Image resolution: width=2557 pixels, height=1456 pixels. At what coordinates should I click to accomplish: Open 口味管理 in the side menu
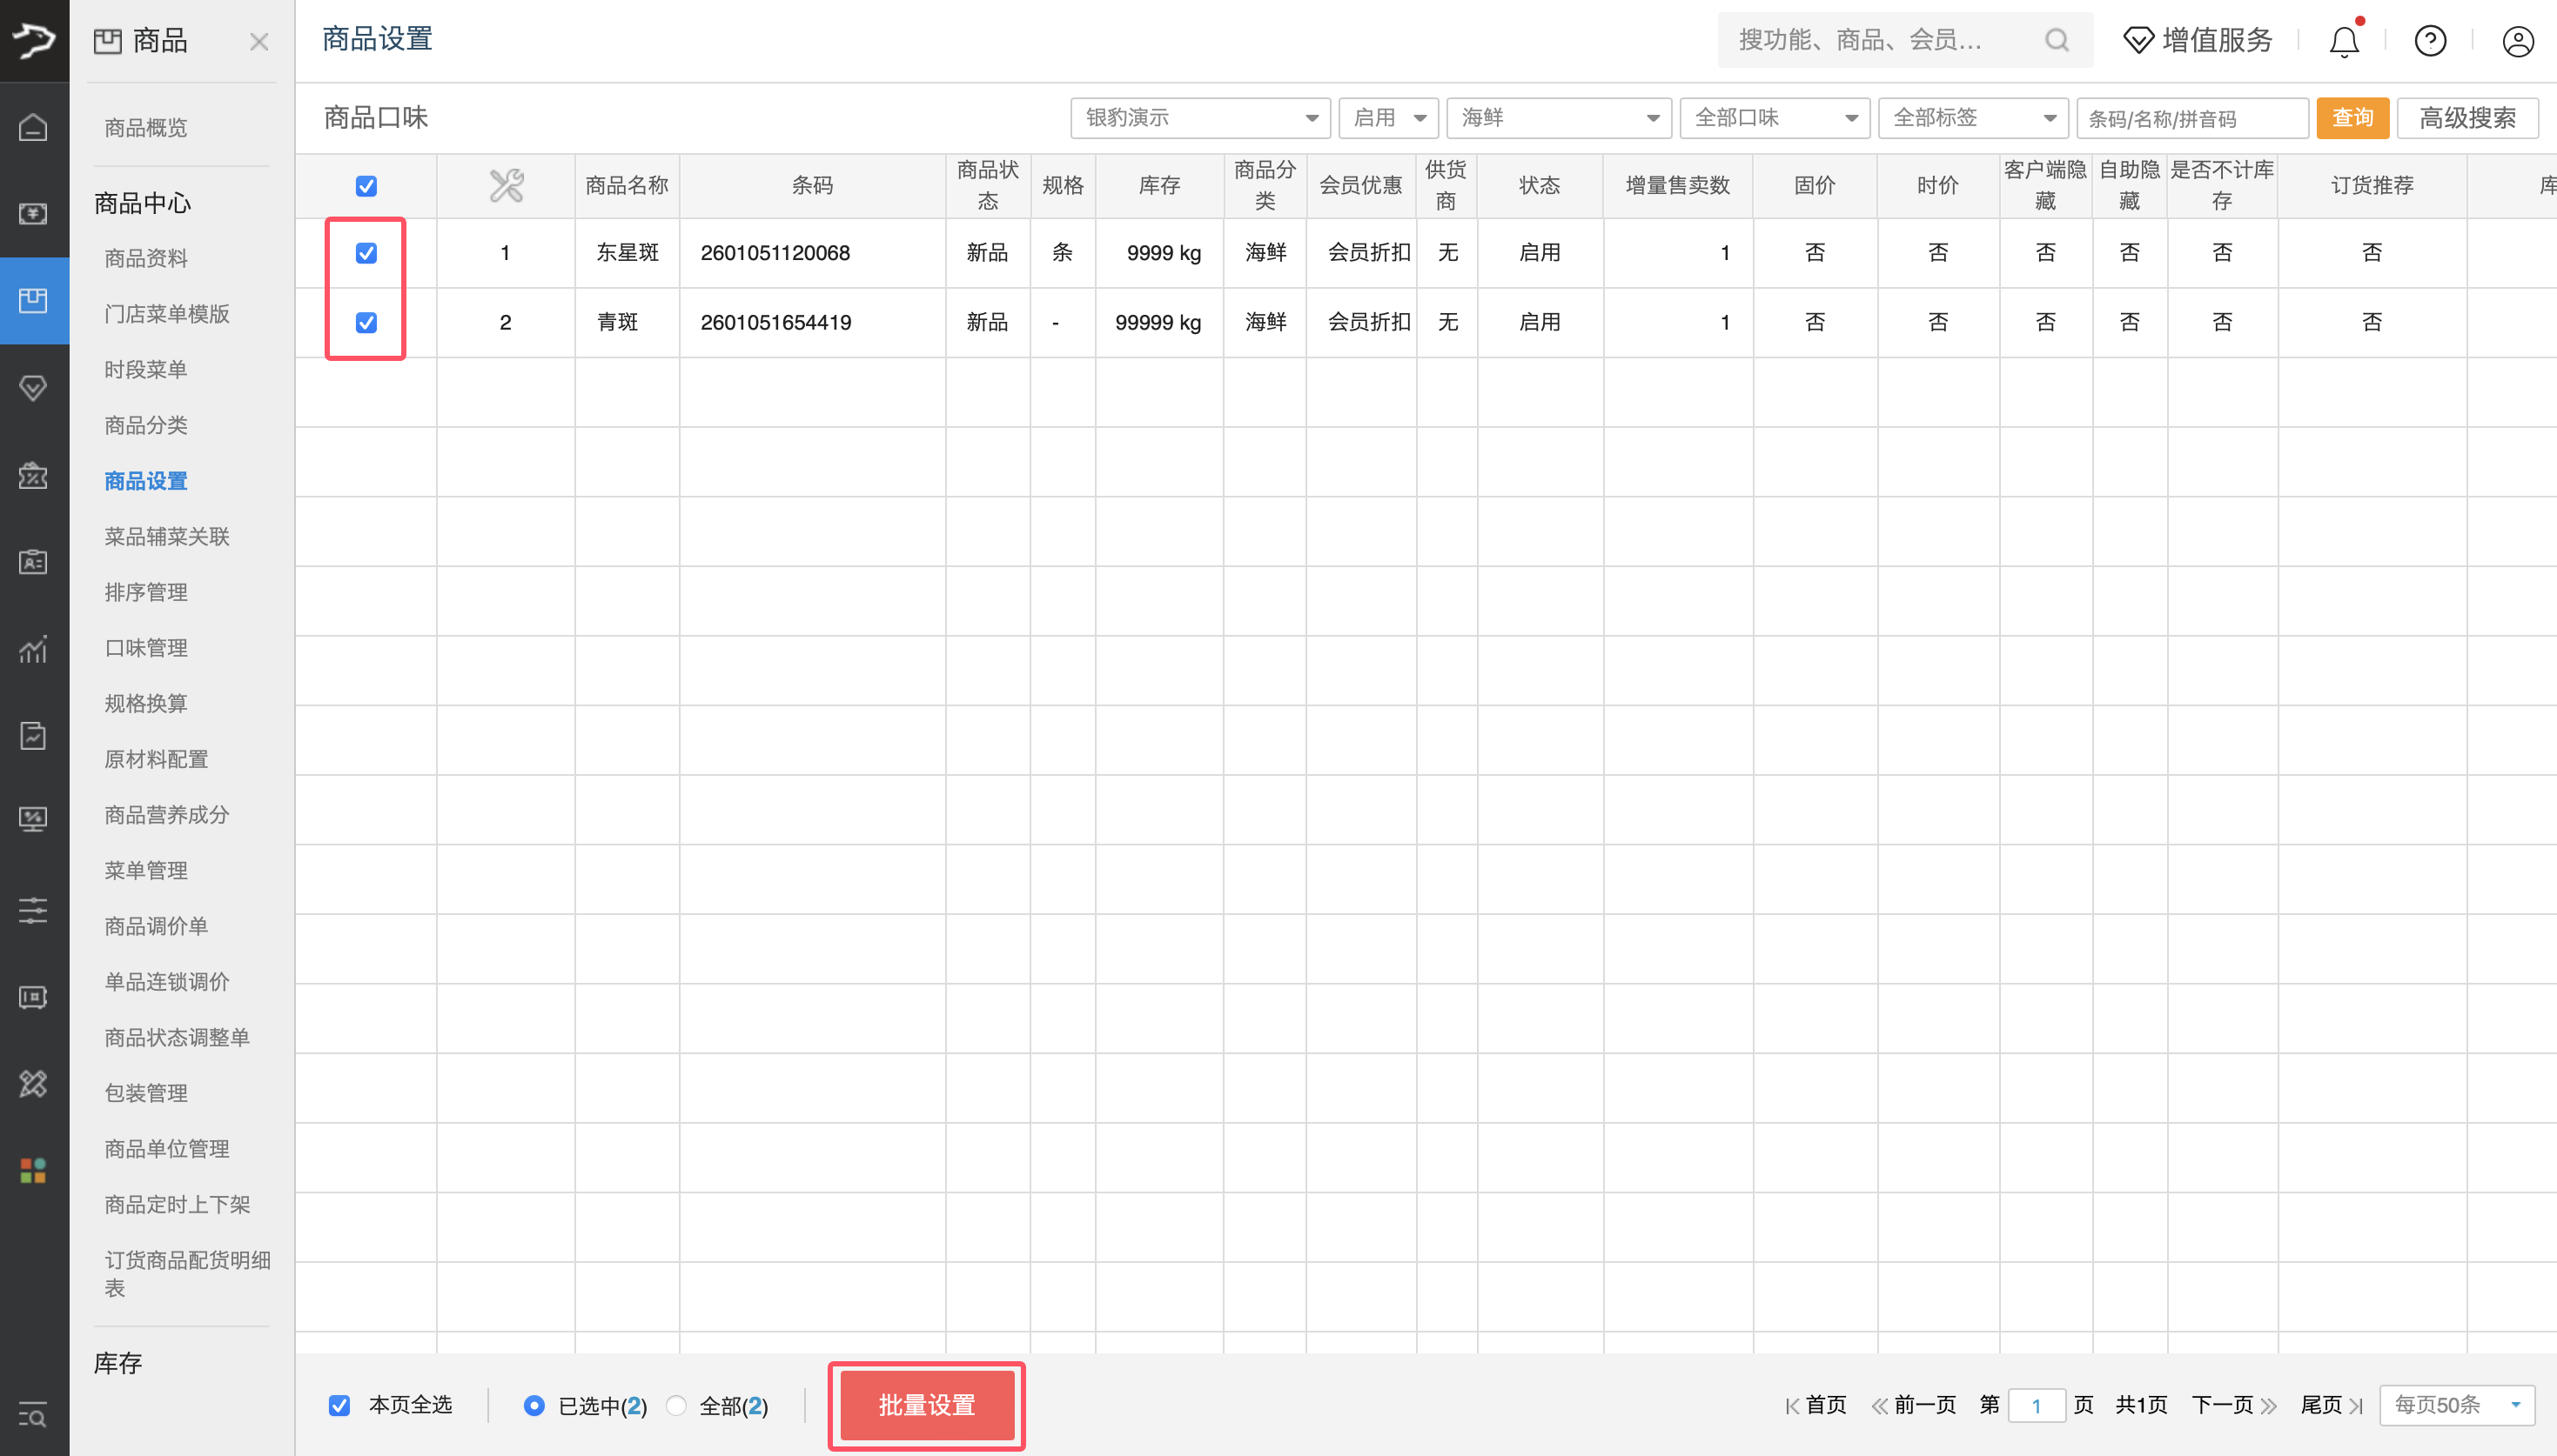(146, 648)
